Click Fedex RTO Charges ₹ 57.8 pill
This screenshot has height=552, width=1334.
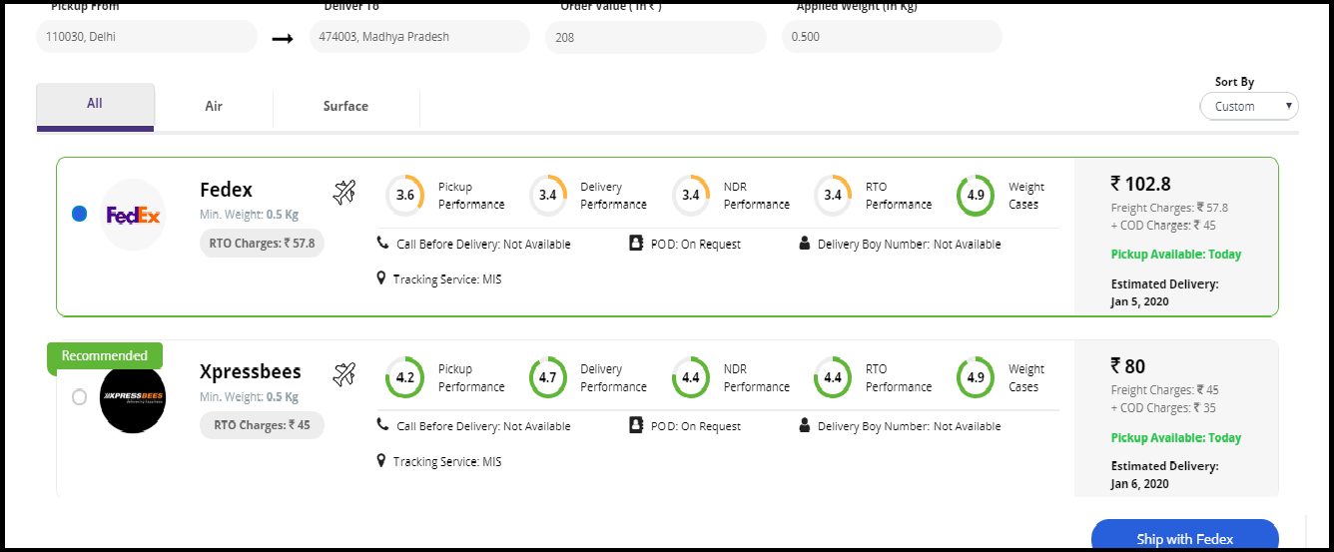[x=262, y=243]
